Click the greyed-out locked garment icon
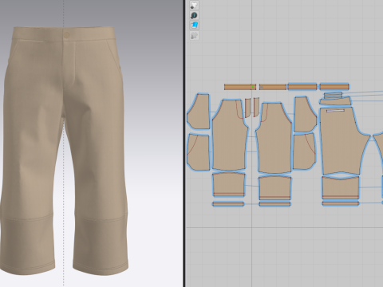The width and height of the screenshot is (383, 287). [x=195, y=35]
